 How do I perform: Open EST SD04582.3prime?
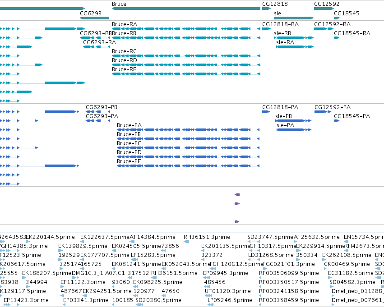coord(352,282)
